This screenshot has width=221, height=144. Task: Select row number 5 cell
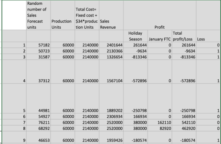point(14,98)
